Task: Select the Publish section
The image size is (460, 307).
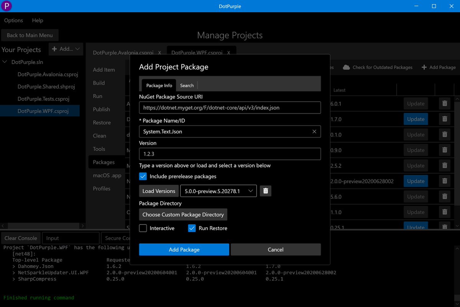Action: tap(102, 109)
